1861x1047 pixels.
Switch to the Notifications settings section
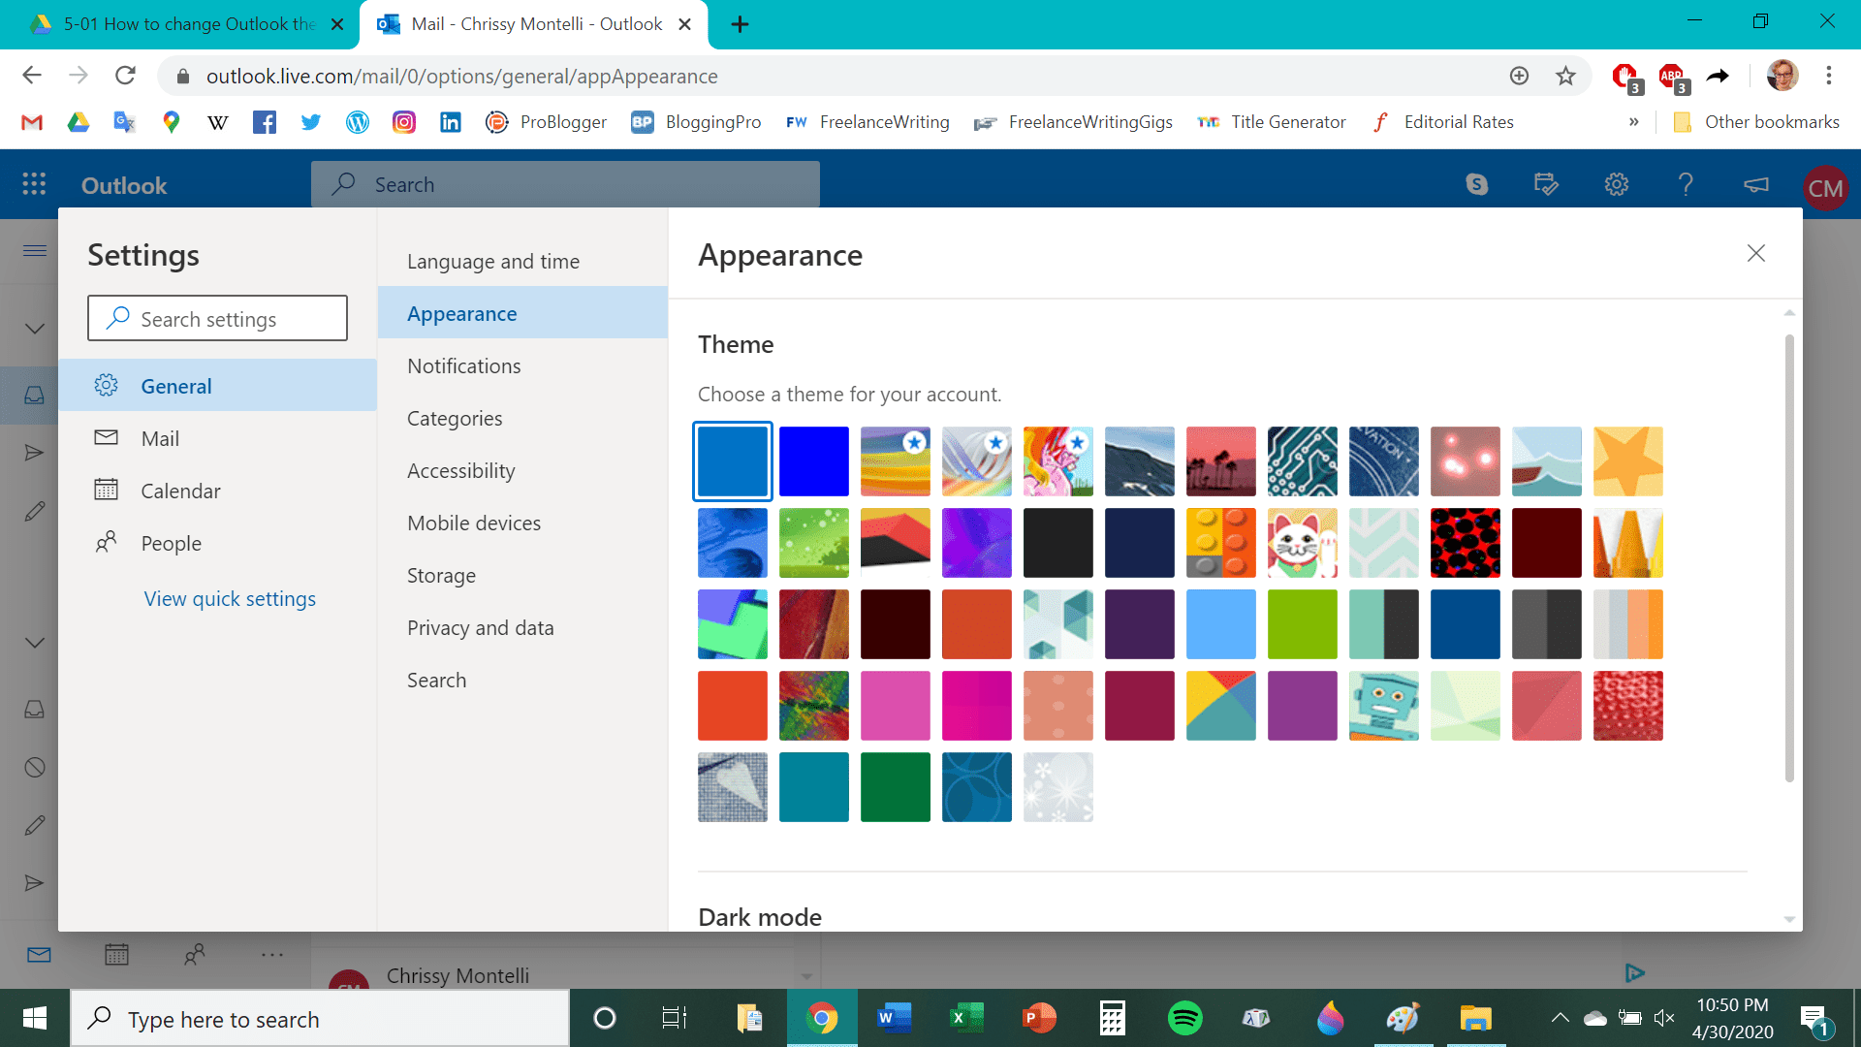[x=463, y=365]
